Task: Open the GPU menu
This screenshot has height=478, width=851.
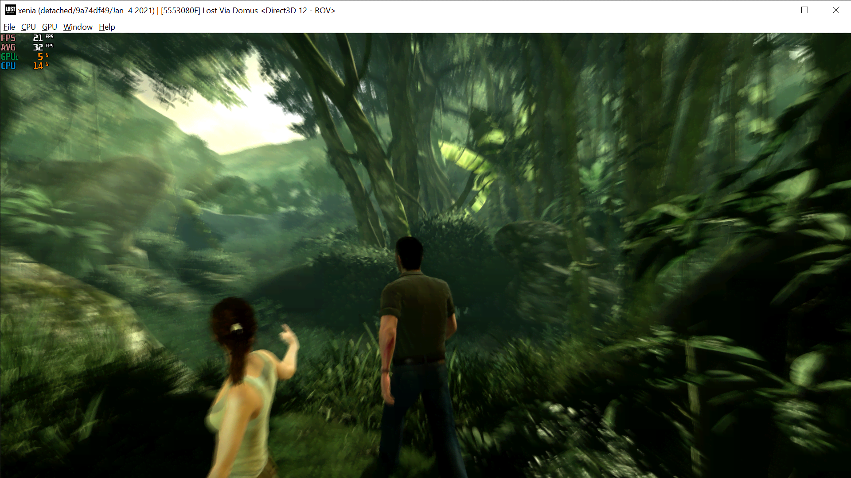Action: 49,27
